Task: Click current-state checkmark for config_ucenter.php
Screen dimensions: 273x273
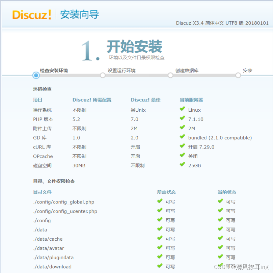Action: coord(220,210)
